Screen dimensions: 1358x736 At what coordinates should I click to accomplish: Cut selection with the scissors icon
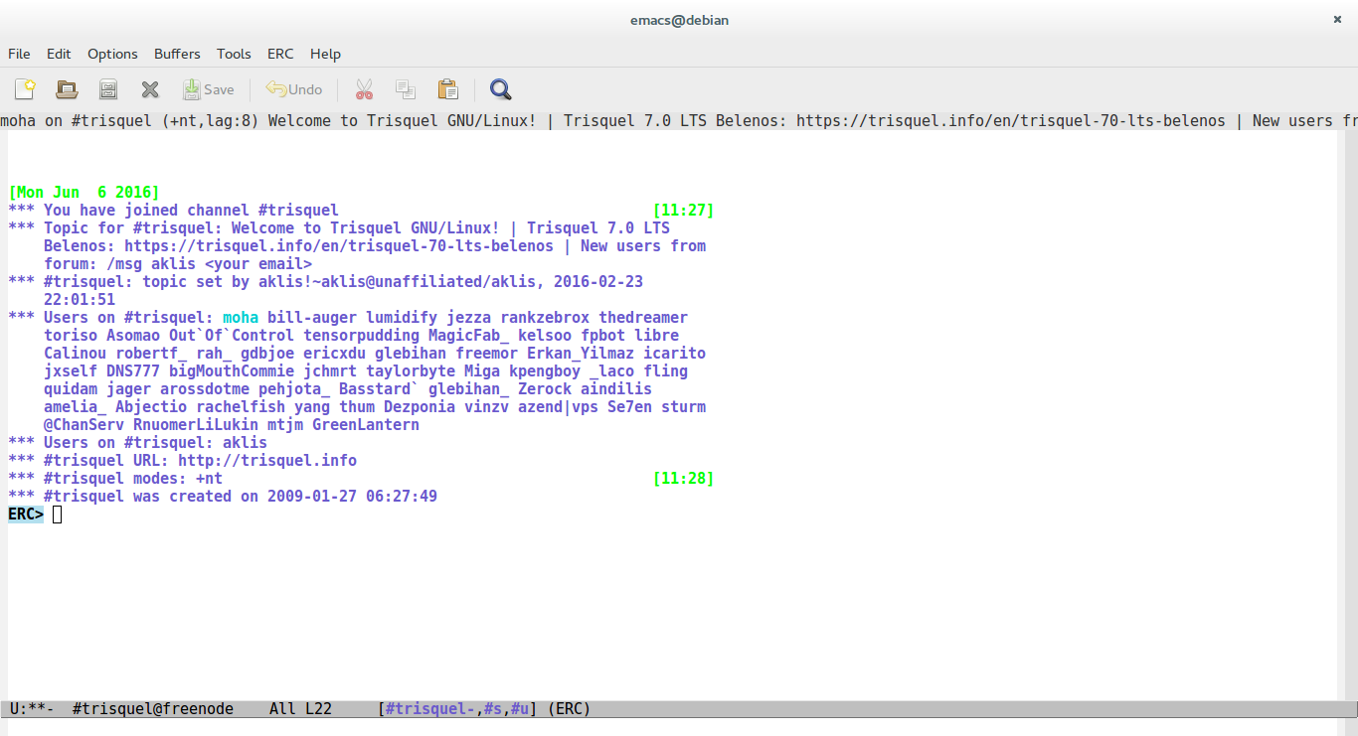tap(364, 89)
